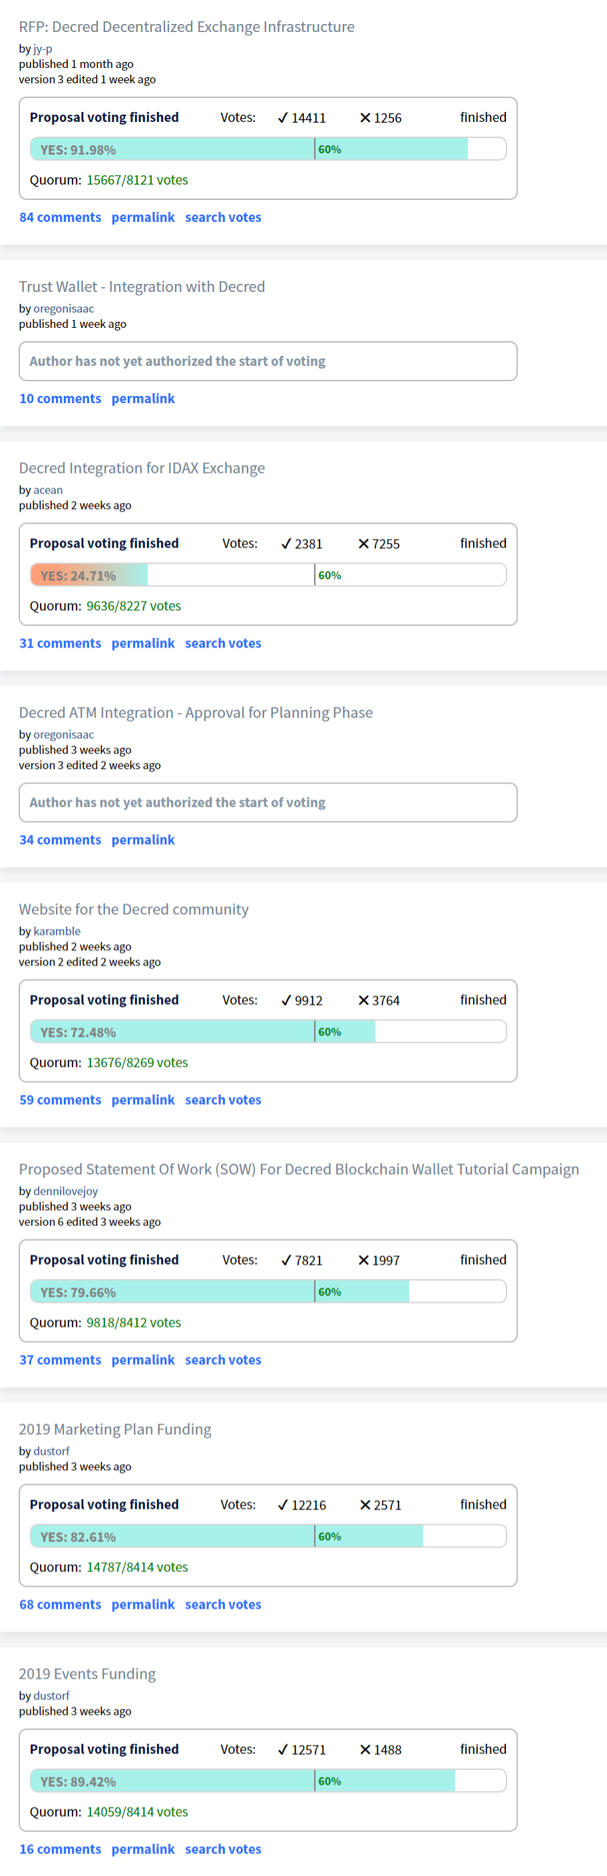607x1876 pixels.
Task: Open the Wallet Tutorial Campaign SOW proposal
Action: tap(299, 1170)
